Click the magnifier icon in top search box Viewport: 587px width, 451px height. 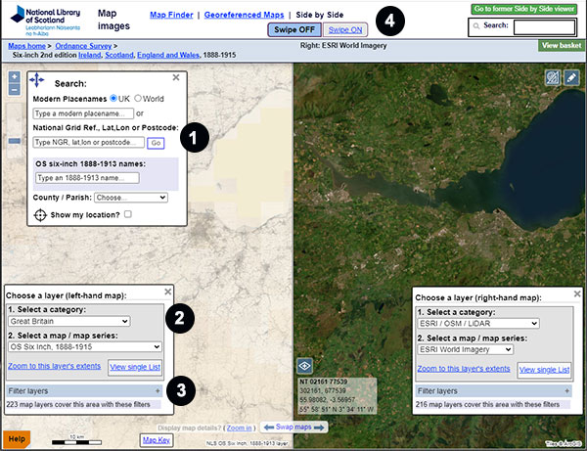[x=476, y=25]
